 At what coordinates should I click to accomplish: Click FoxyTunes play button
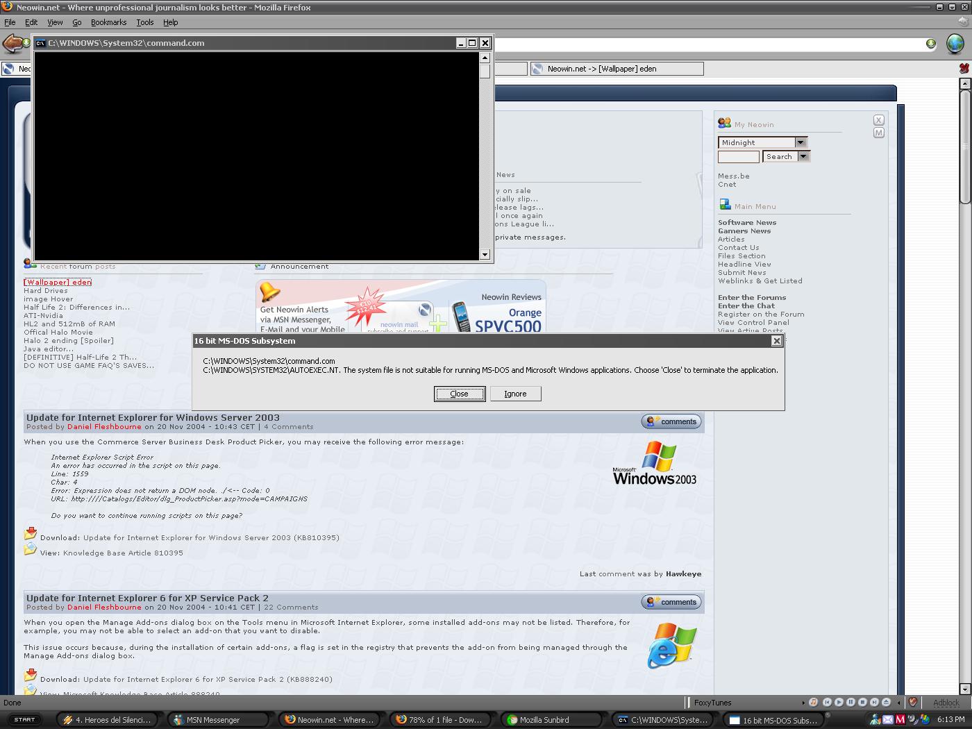tap(839, 703)
